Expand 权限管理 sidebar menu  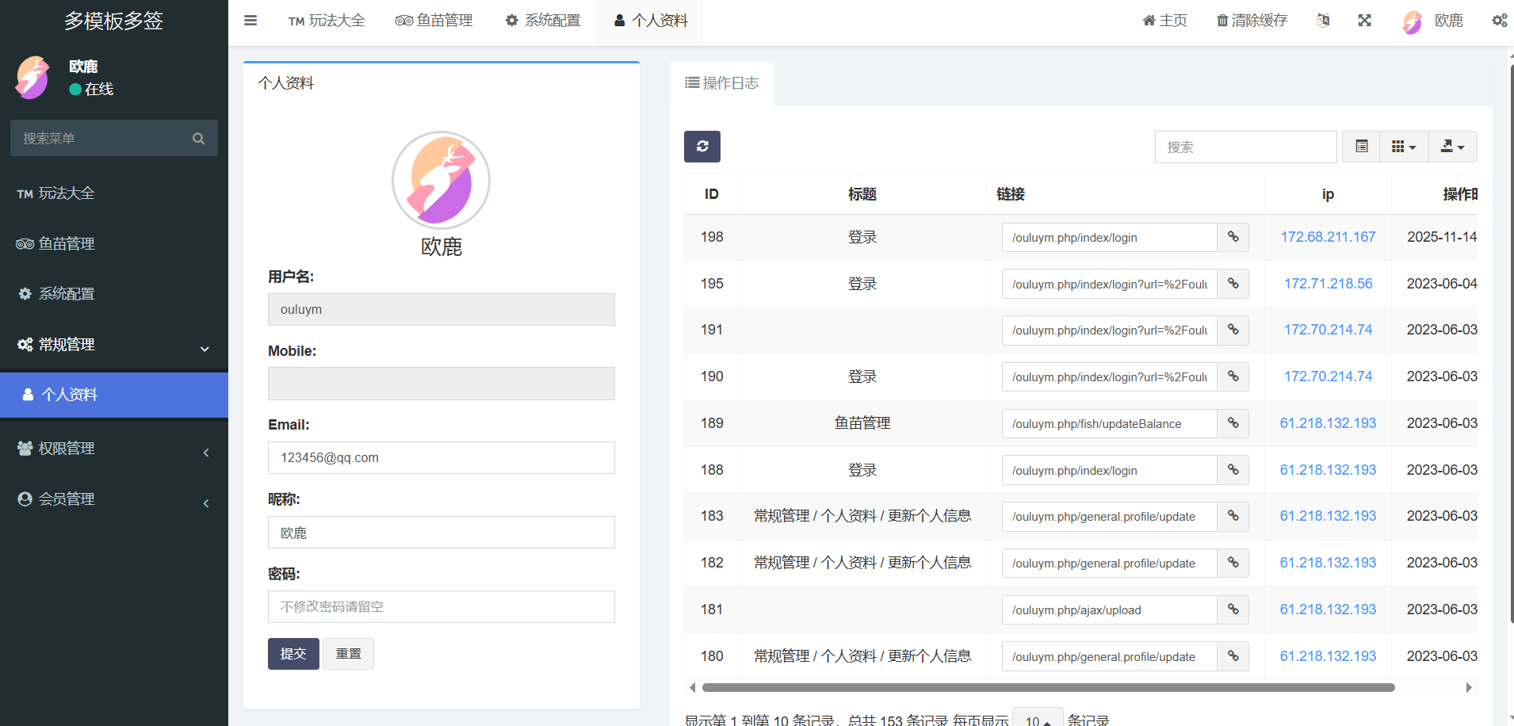[113, 449]
